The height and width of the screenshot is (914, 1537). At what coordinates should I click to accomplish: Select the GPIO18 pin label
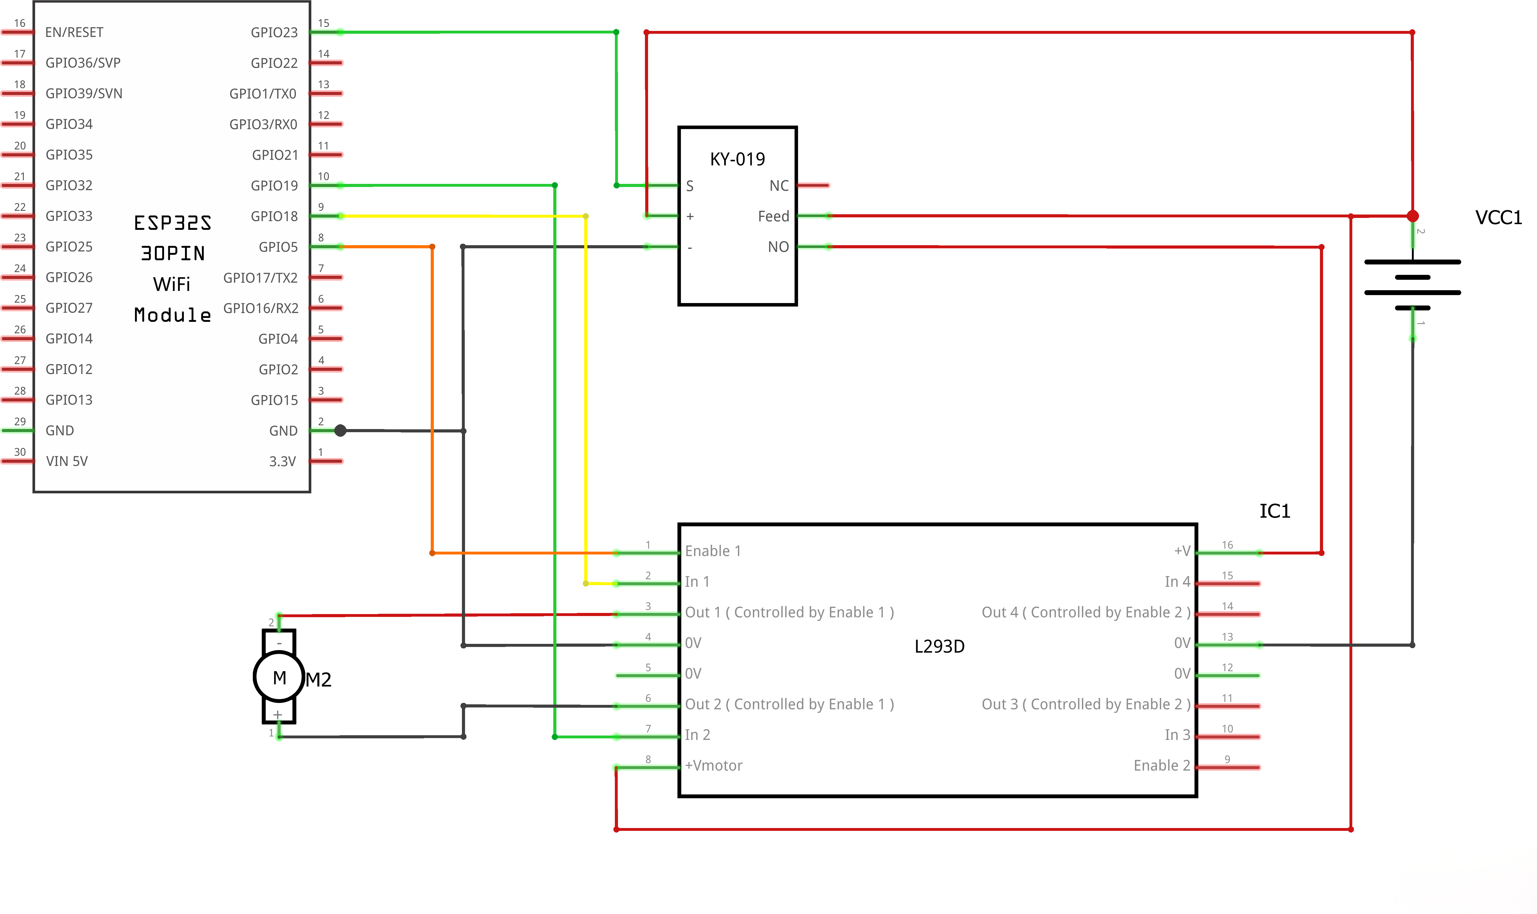[274, 216]
